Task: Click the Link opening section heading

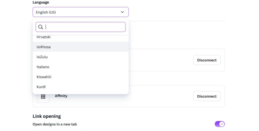Action: (47, 116)
